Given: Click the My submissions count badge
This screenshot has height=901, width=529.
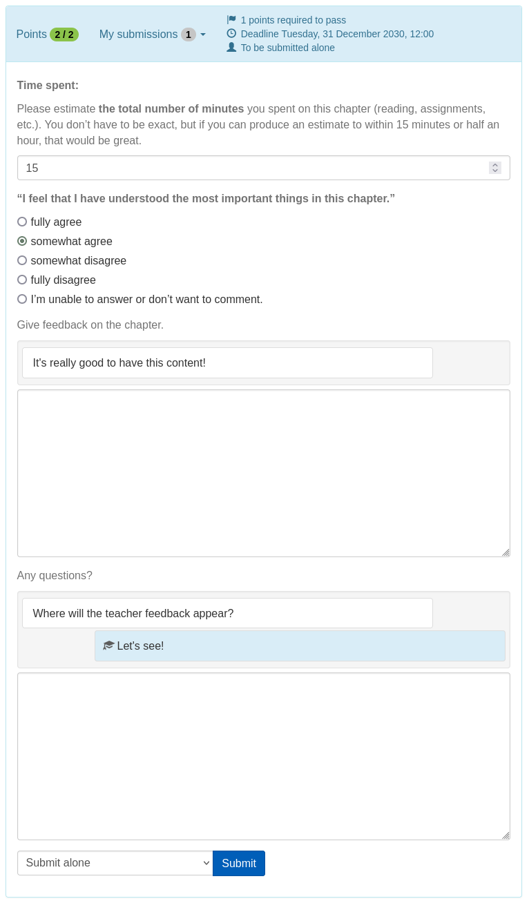Looking at the screenshot, I should [x=188, y=35].
